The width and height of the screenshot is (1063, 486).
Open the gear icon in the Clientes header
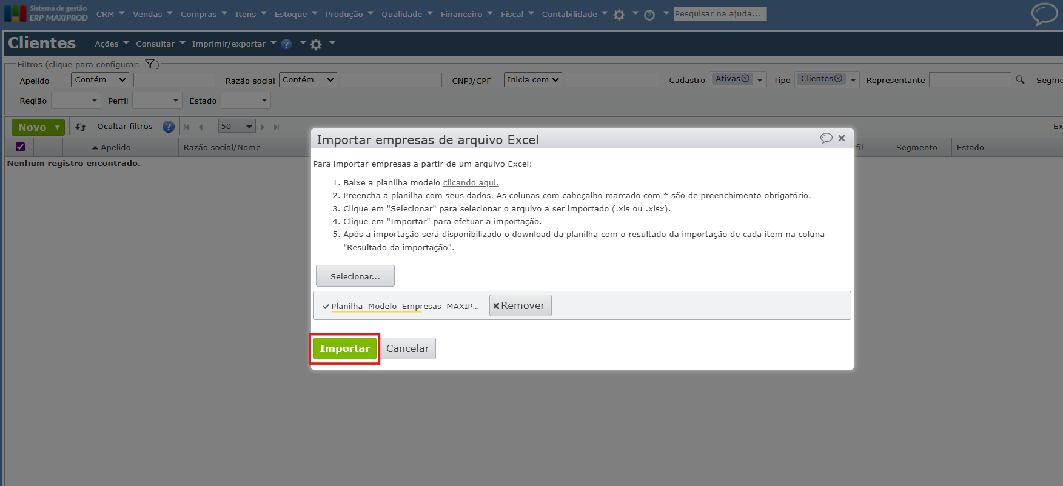point(316,44)
